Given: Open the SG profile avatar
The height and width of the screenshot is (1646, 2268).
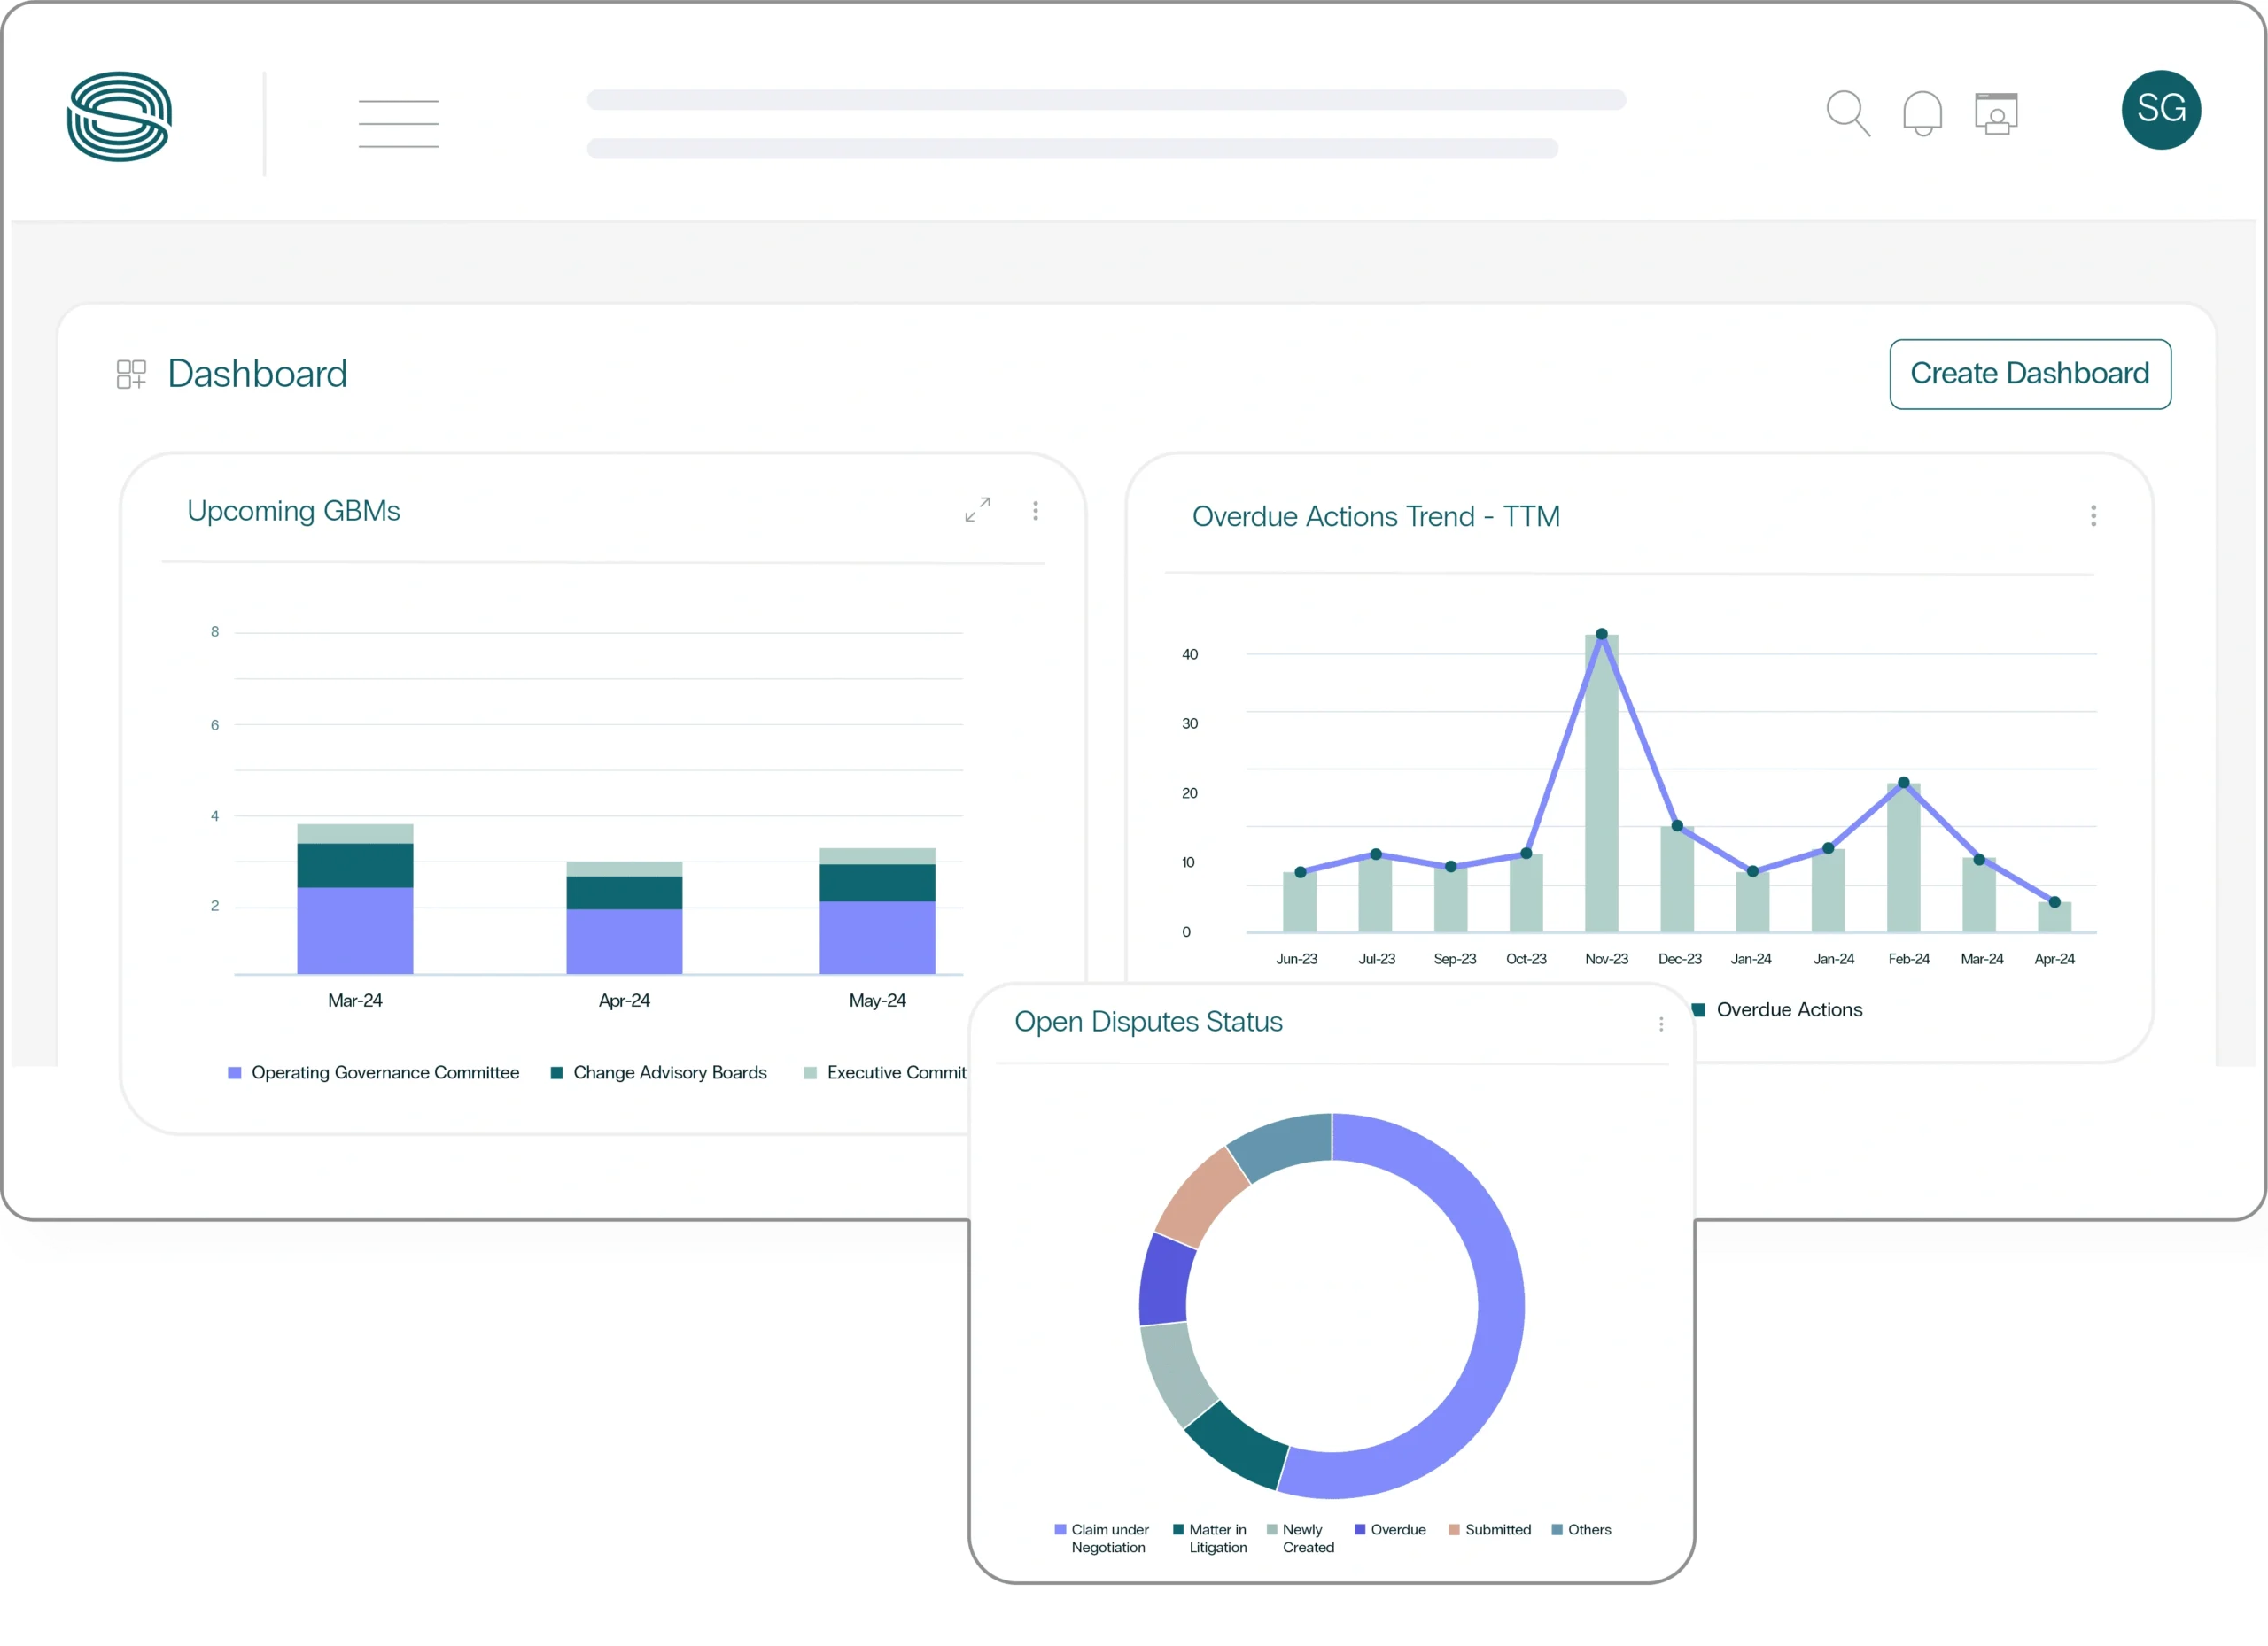Looking at the screenshot, I should tap(2160, 109).
